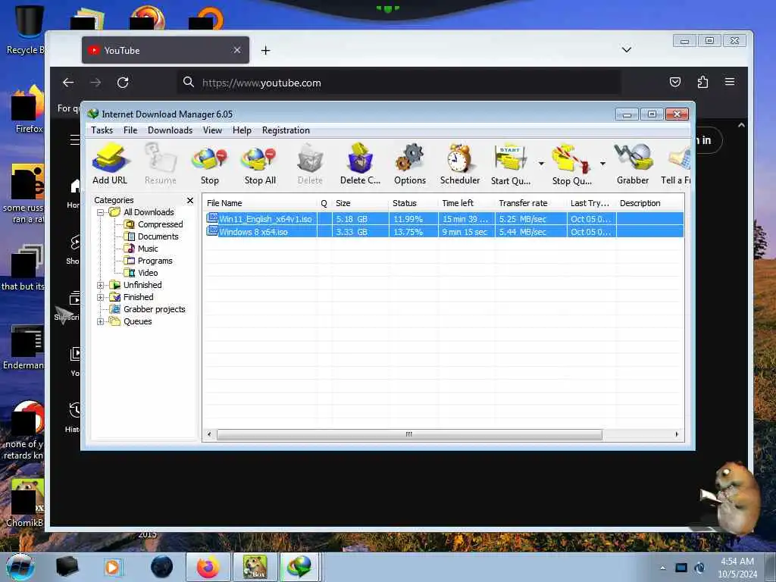This screenshot has height=582, width=776.
Task: Open the Tasks menu
Action: [102, 130]
